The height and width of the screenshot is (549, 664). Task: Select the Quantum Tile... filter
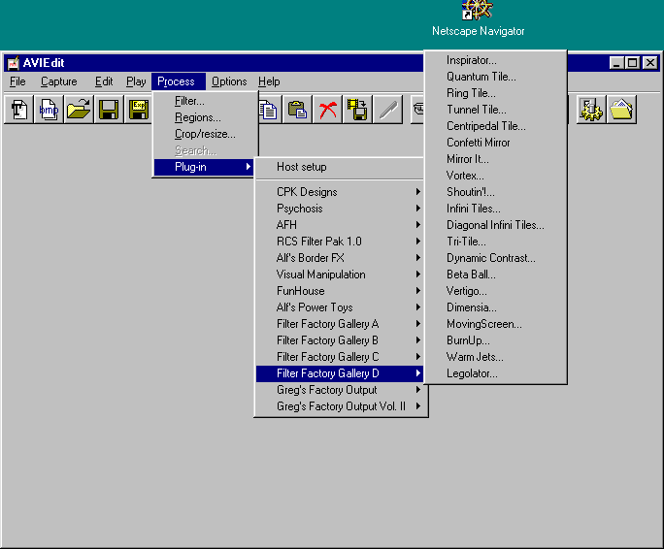point(495,77)
